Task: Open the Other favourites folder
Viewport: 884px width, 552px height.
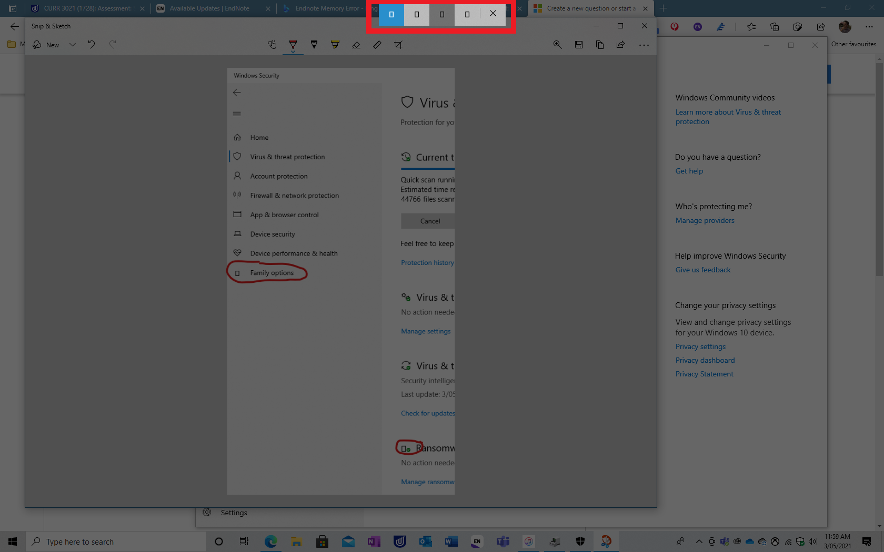Action: point(853,44)
